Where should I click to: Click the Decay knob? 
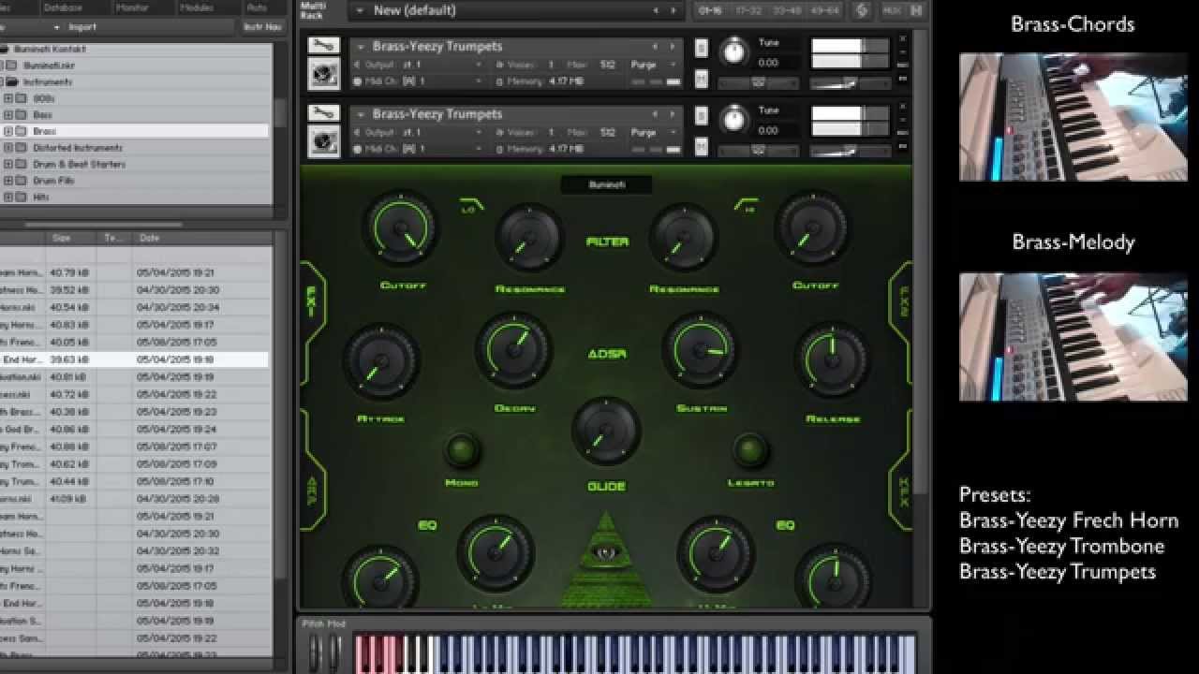pos(513,350)
